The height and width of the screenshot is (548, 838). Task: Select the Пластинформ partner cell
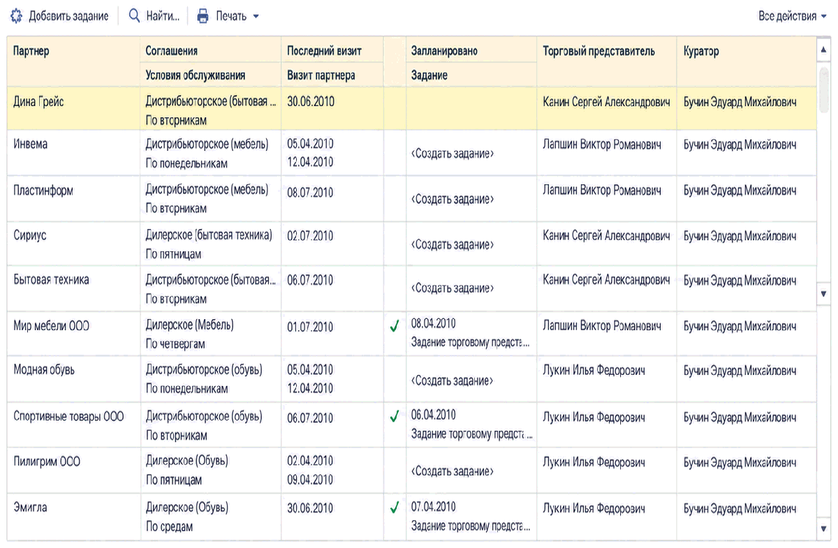[73, 199]
